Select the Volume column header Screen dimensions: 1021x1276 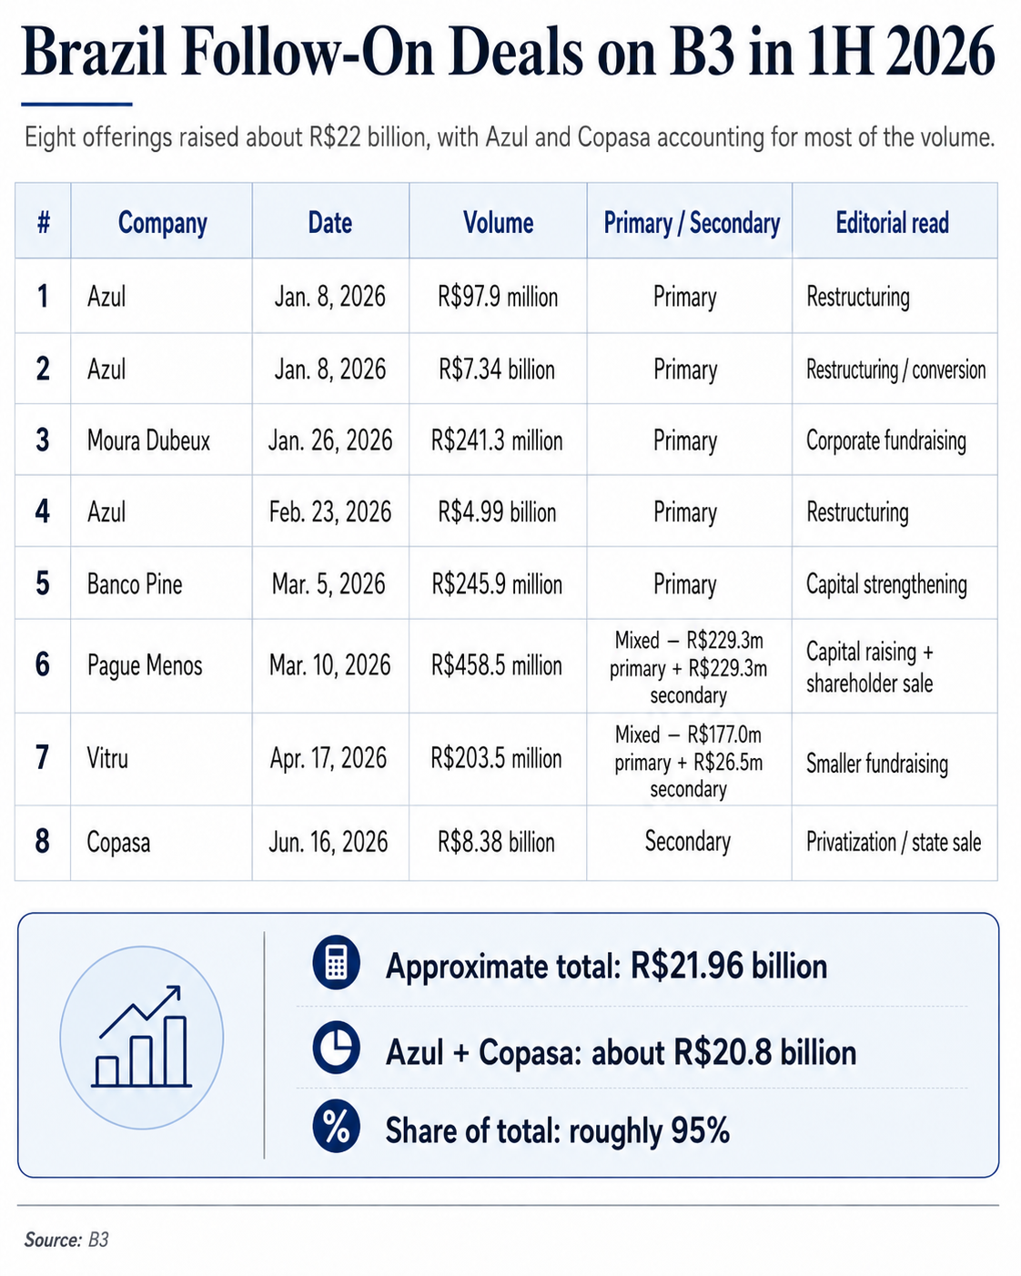tap(498, 223)
